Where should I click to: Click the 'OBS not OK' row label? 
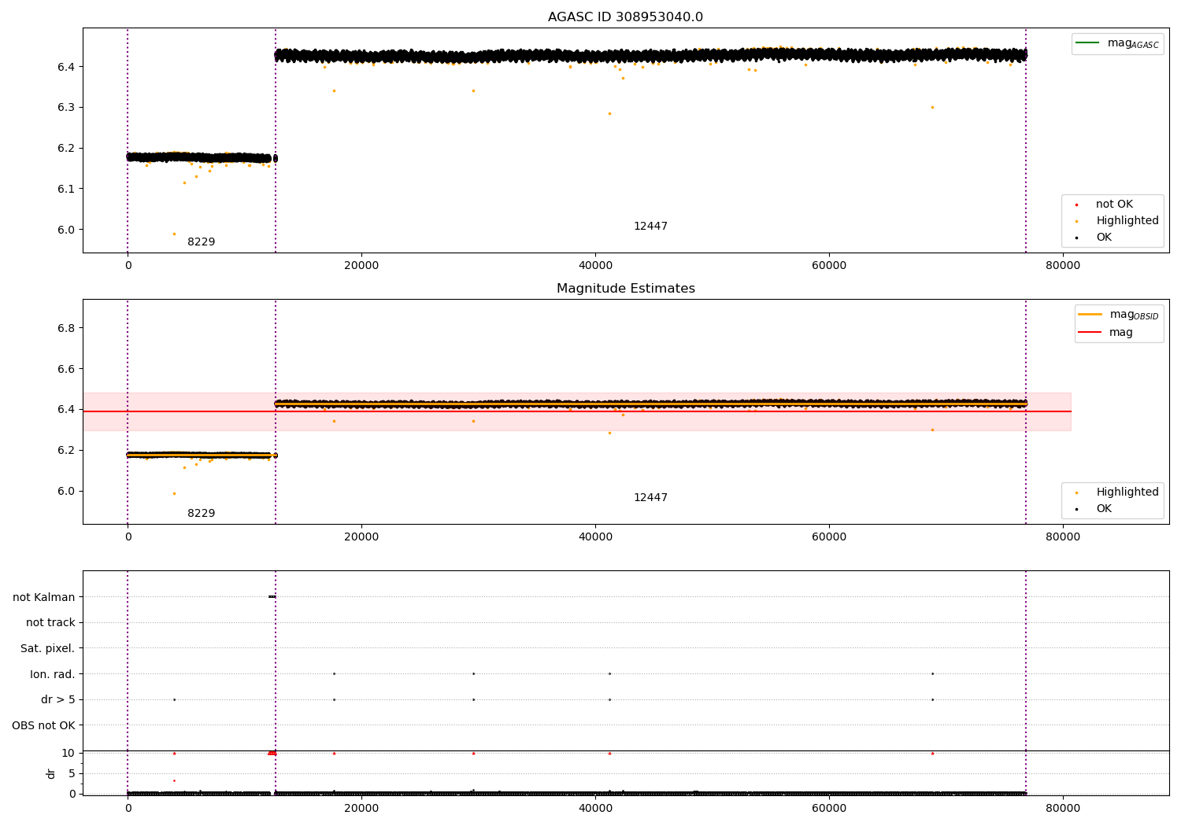[43, 725]
